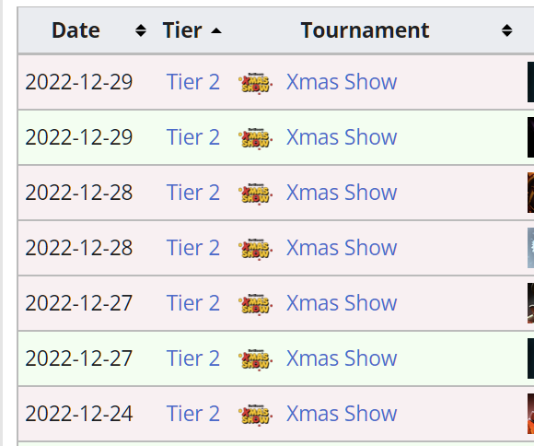Screen dimensions: 534x446
Task: Click Xmas Show logo in first 2022-12-29 row
Action: coord(255,83)
